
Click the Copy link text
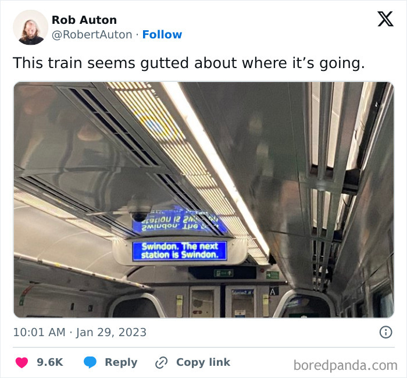point(203,362)
